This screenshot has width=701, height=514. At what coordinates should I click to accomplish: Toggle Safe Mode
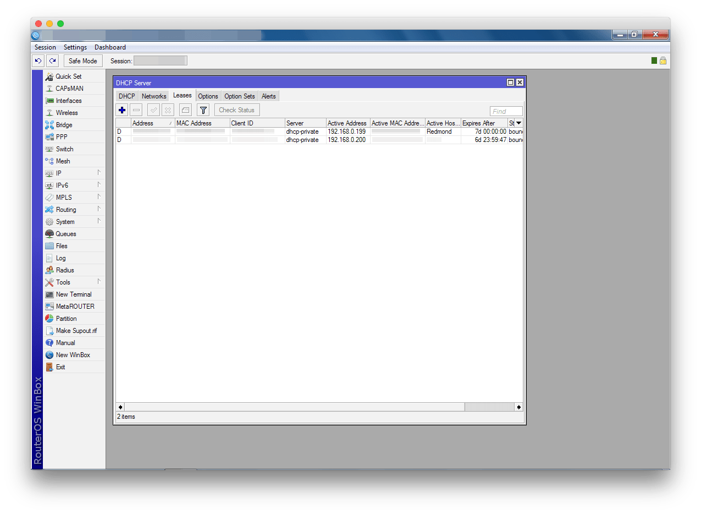(x=83, y=61)
